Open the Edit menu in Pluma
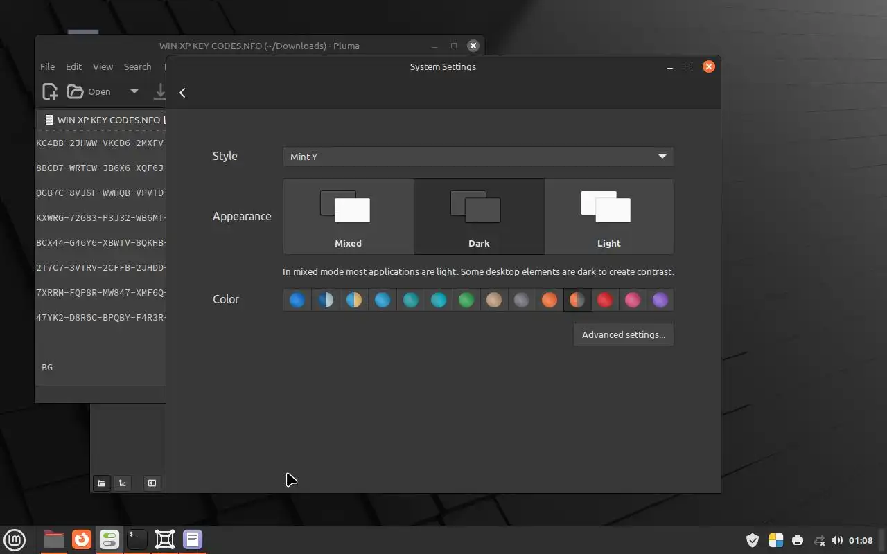The height and width of the screenshot is (554, 887). point(73,66)
